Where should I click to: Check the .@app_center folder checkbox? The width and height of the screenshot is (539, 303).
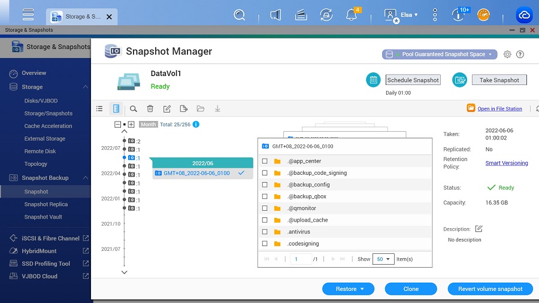(265, 161)
